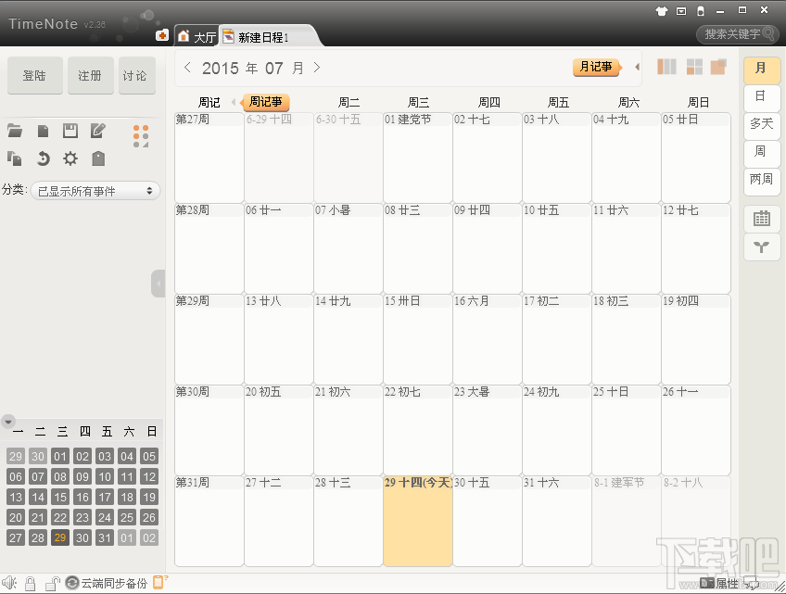786x594 pixels.
Task: Click the month 07 in date header
Action: 274,69
